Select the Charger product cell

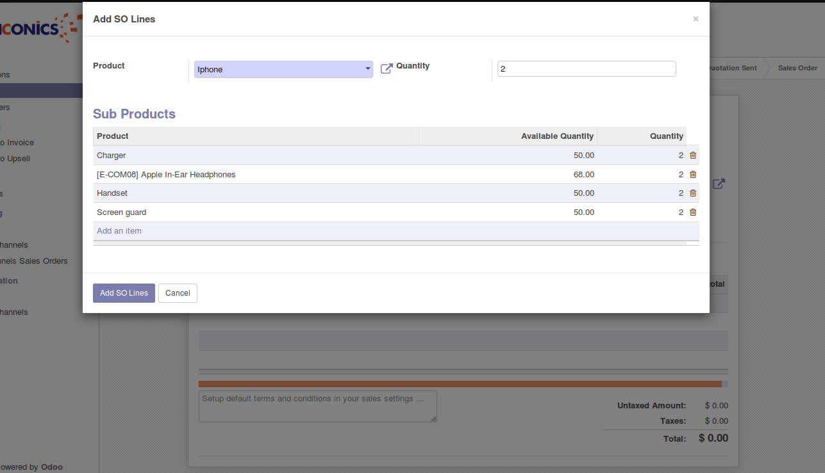click(x=112, y=156)
